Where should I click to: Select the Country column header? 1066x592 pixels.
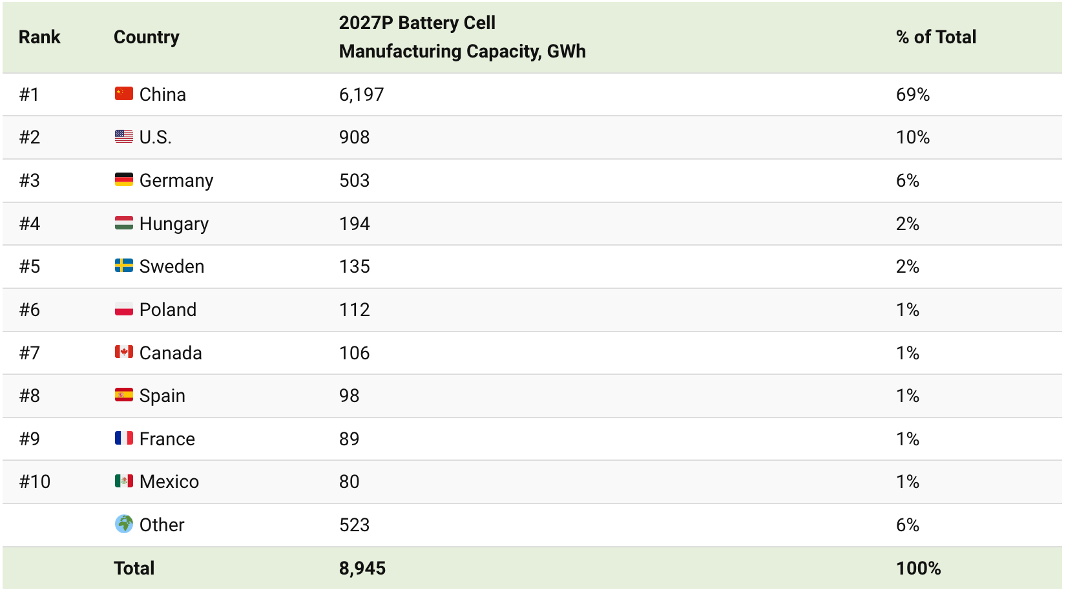[147, 37]
